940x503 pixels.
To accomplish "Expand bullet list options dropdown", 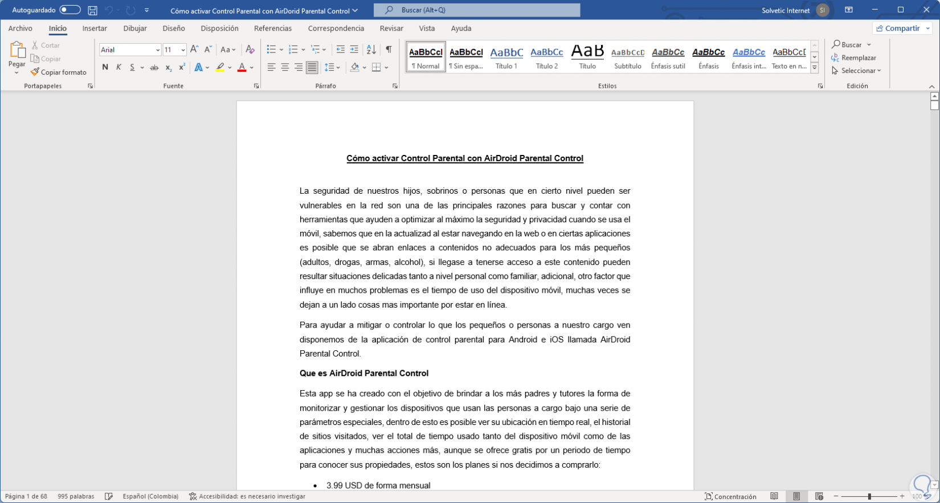I will 281,50.
